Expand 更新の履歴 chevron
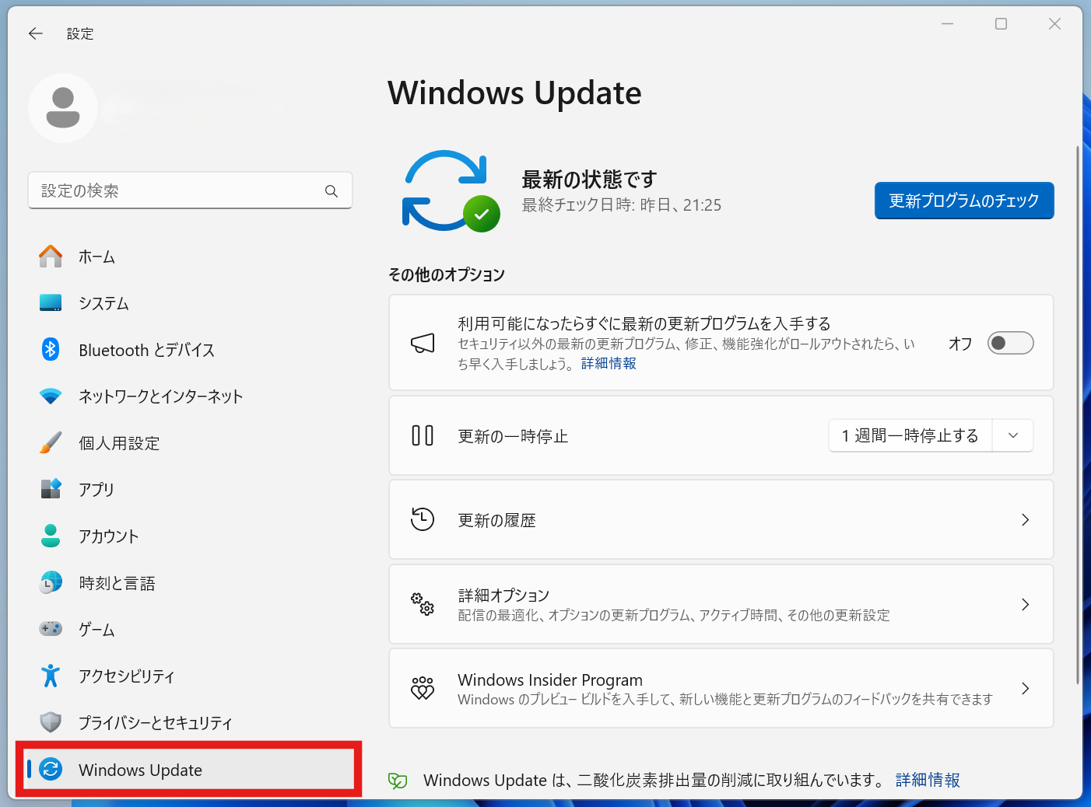1091x807 pixels. pos(1025,519)
